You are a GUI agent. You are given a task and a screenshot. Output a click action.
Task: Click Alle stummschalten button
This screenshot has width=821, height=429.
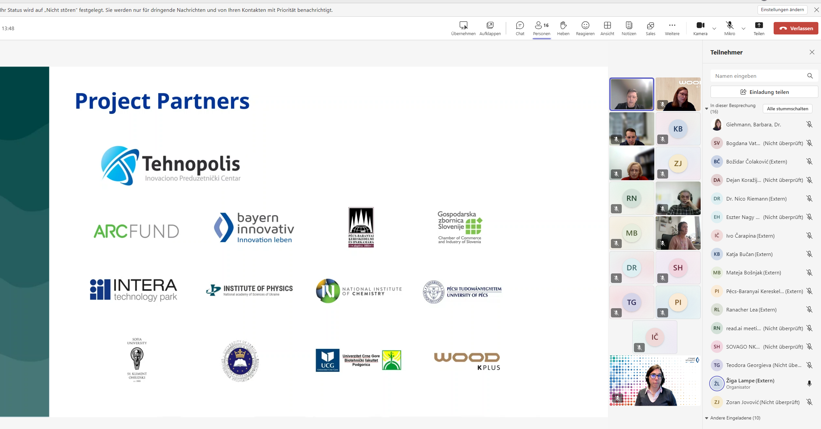point(787,109)
